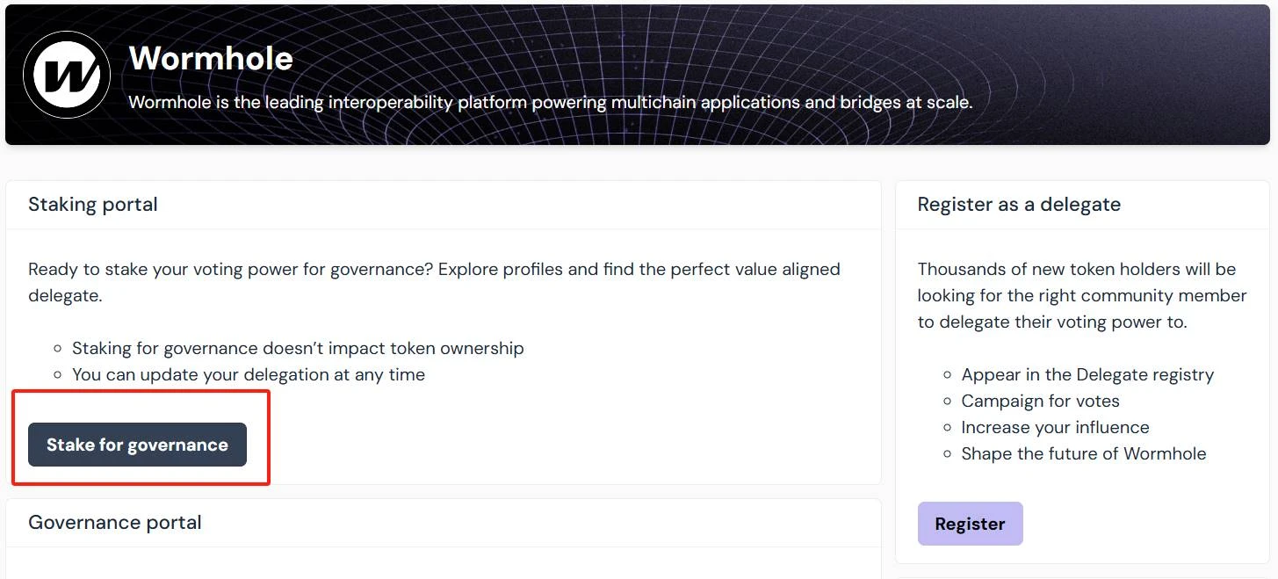
Task: Open the Governance portal section header
Action: click(x=115, y=523)
